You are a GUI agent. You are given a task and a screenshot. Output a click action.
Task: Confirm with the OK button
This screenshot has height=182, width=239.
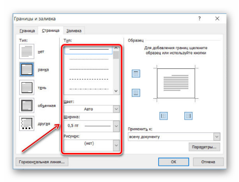point(173,162)
